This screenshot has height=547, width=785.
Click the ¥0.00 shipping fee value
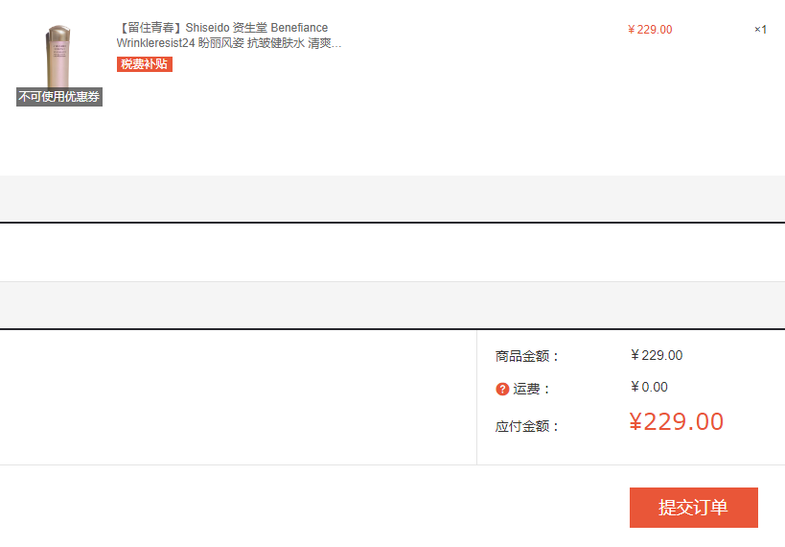(649, 387)
